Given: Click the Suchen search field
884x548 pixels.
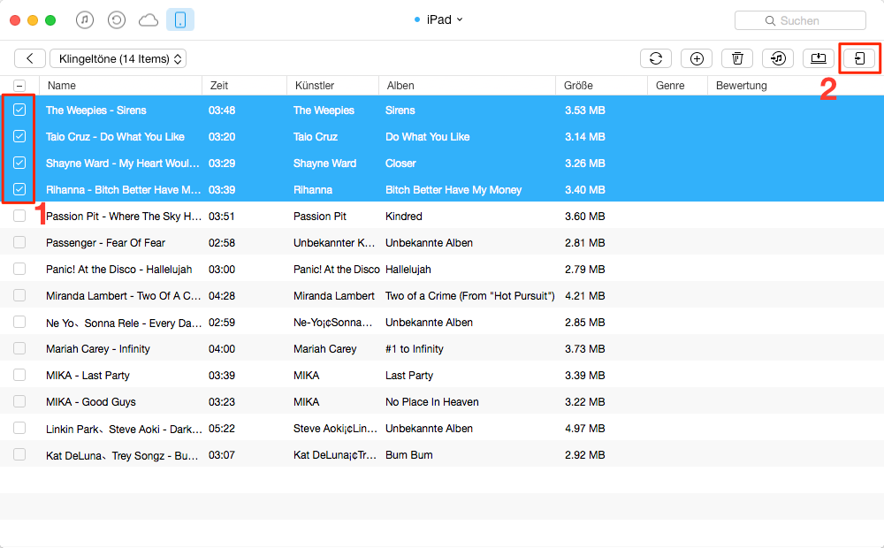Looking at the screenshot, I should pos(800,21).
